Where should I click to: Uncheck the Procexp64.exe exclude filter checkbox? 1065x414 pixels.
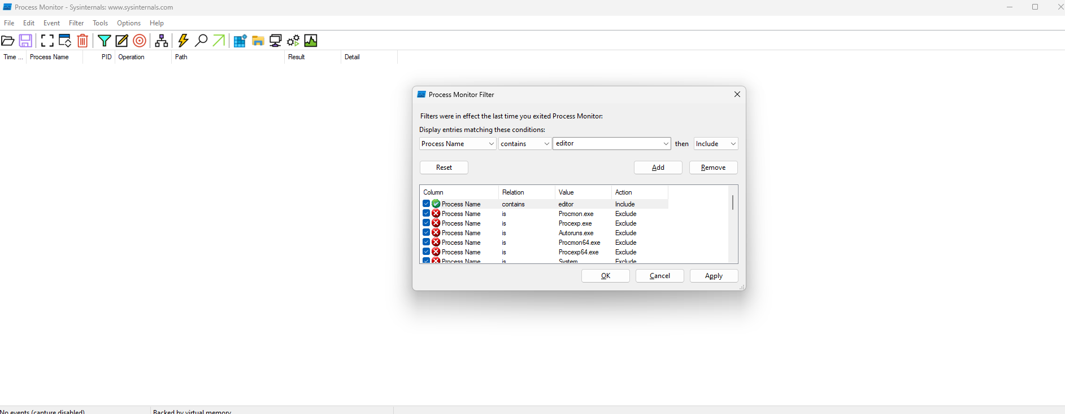(x=427, y=252)
